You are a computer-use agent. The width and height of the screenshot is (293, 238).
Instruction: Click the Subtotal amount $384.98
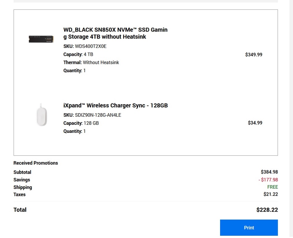[x=269, y=172]
